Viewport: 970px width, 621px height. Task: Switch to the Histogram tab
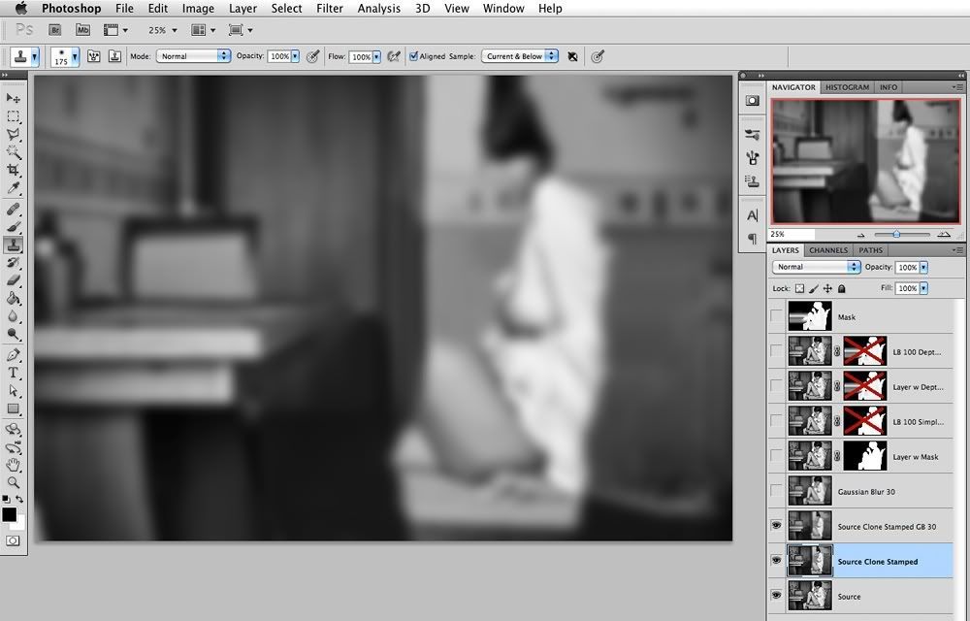[848, 87]
